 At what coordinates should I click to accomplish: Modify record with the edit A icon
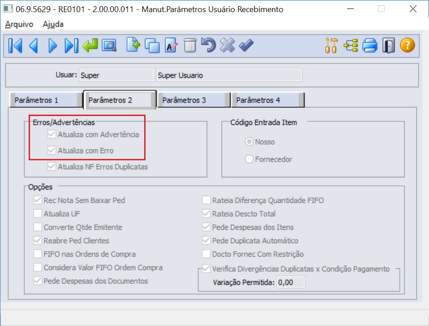[171, 45]
